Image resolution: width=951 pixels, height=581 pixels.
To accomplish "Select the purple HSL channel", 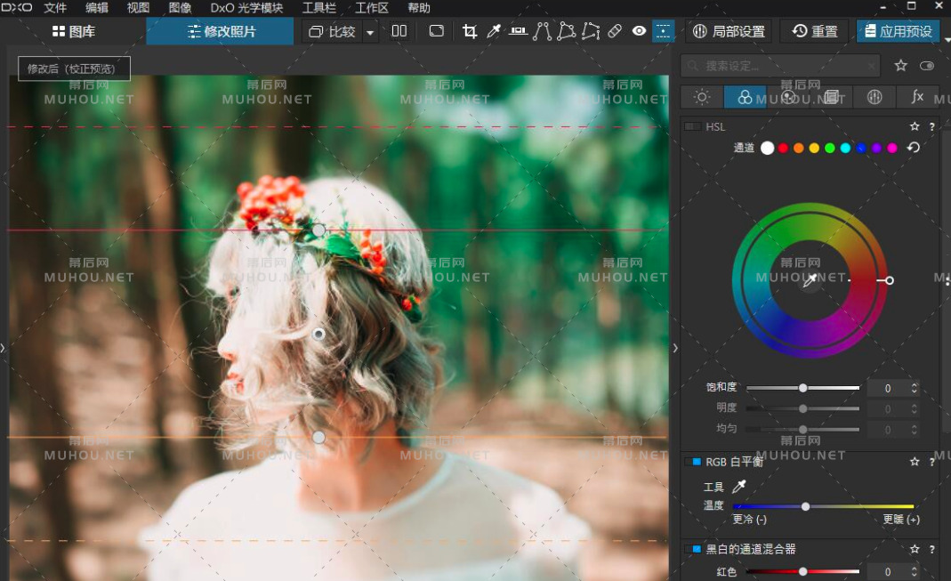I will (x=876, y=148).
